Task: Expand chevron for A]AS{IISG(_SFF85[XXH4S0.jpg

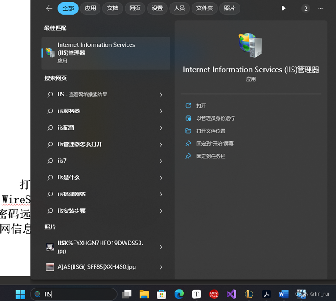Action: click(x=161, y=267)
